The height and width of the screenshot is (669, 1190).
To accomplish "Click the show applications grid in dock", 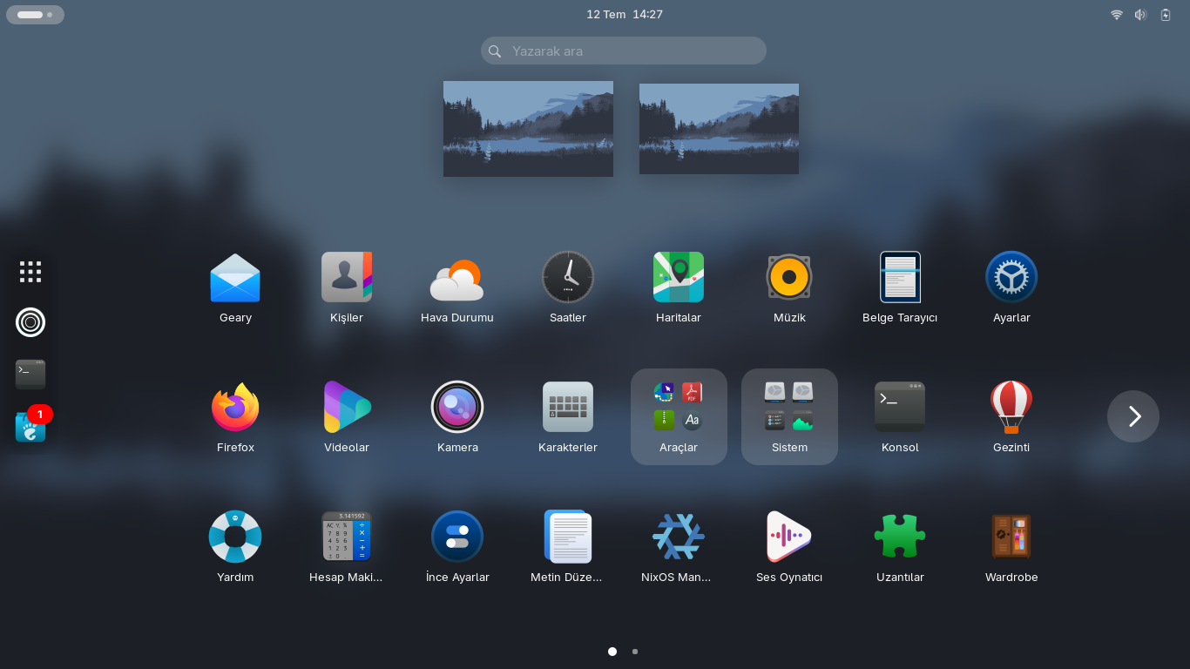I will [30, 272].
